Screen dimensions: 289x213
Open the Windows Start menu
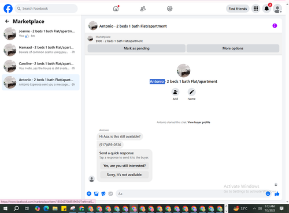5,208
